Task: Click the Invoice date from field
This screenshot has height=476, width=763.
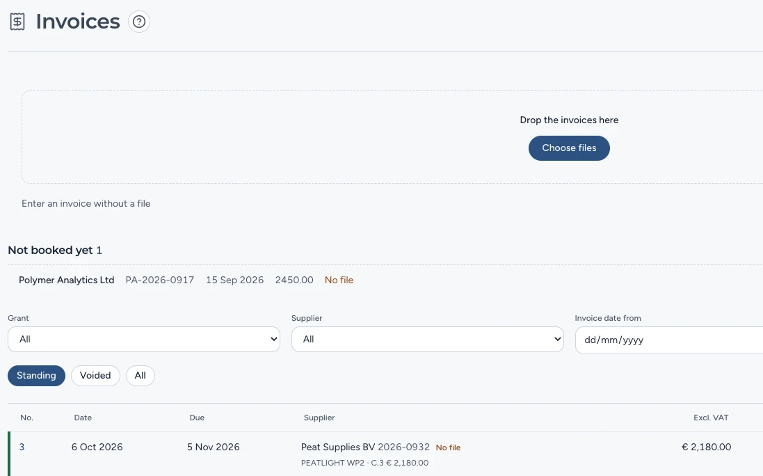Action: point(668,340)
